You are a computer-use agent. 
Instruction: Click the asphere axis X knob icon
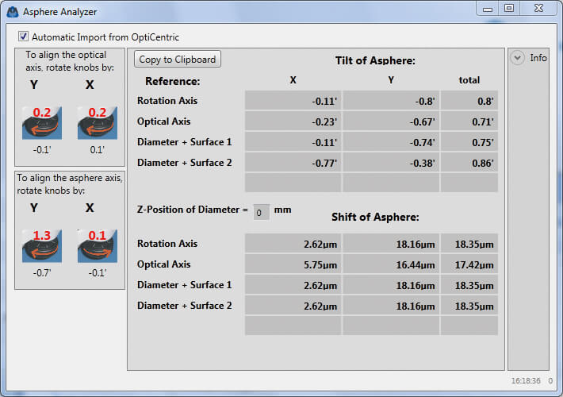[97, 247]
